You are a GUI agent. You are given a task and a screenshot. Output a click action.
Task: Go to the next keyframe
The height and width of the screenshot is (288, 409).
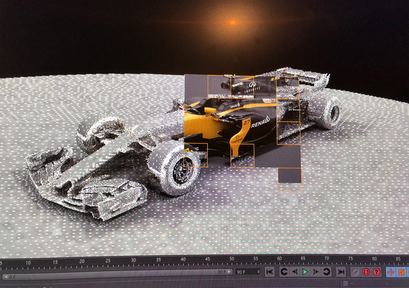[326, 272]
